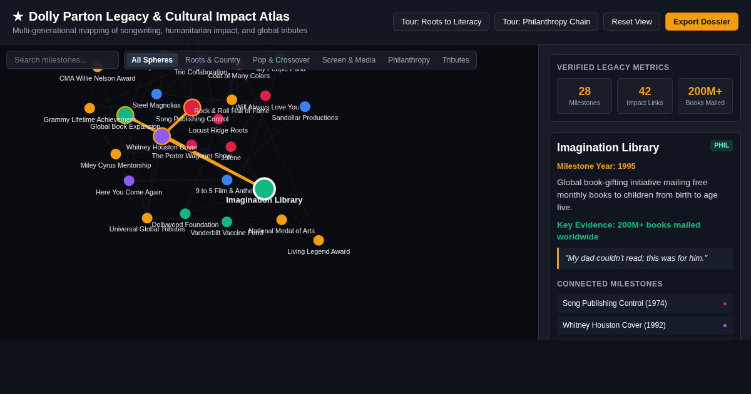
Task: Pick the Jolene milestone node
Action: [231, 147]
